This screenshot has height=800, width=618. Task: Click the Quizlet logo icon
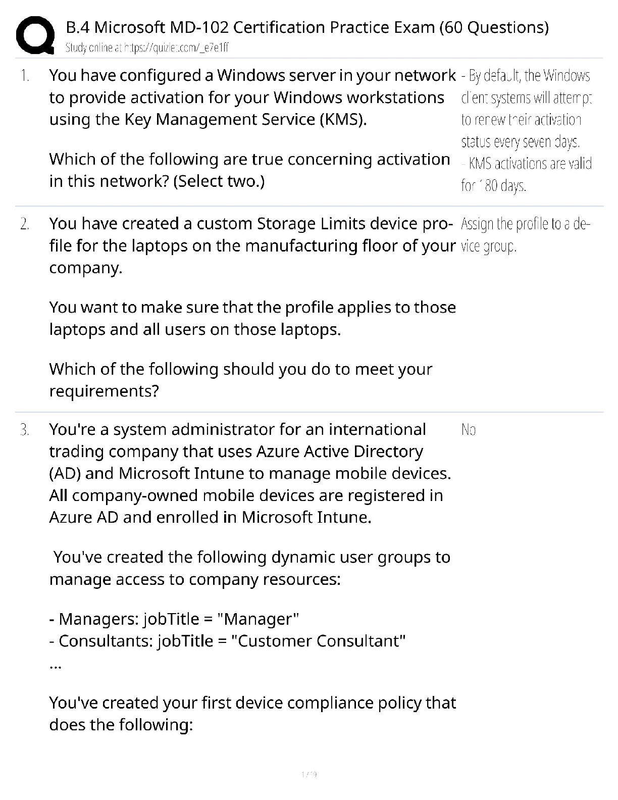click(35, 35)
